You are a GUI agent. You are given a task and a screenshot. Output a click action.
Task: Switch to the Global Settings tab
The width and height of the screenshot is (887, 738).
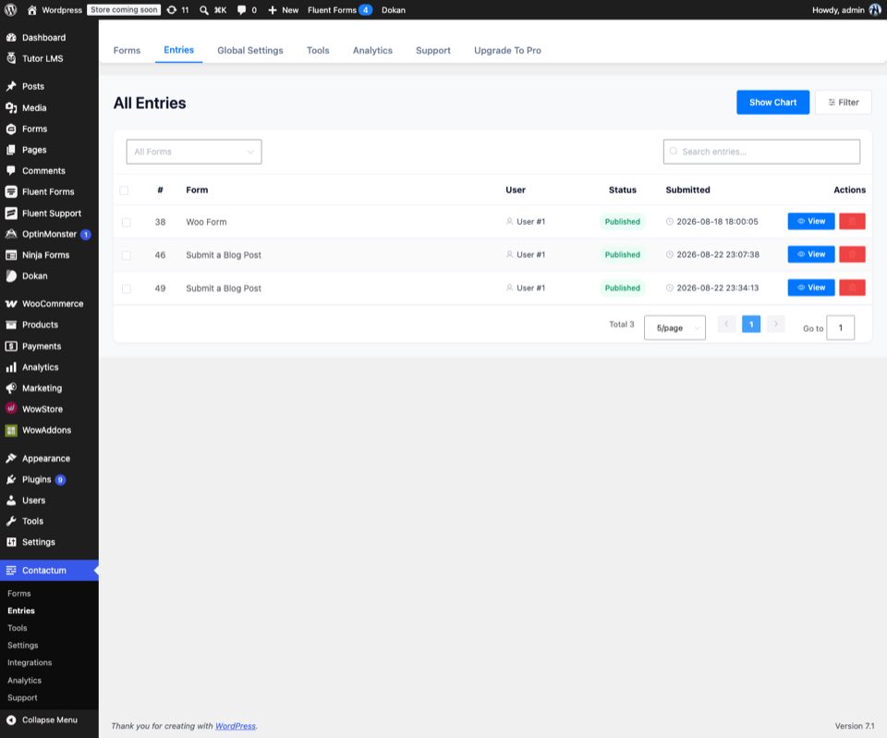click(x=250, y=51)
